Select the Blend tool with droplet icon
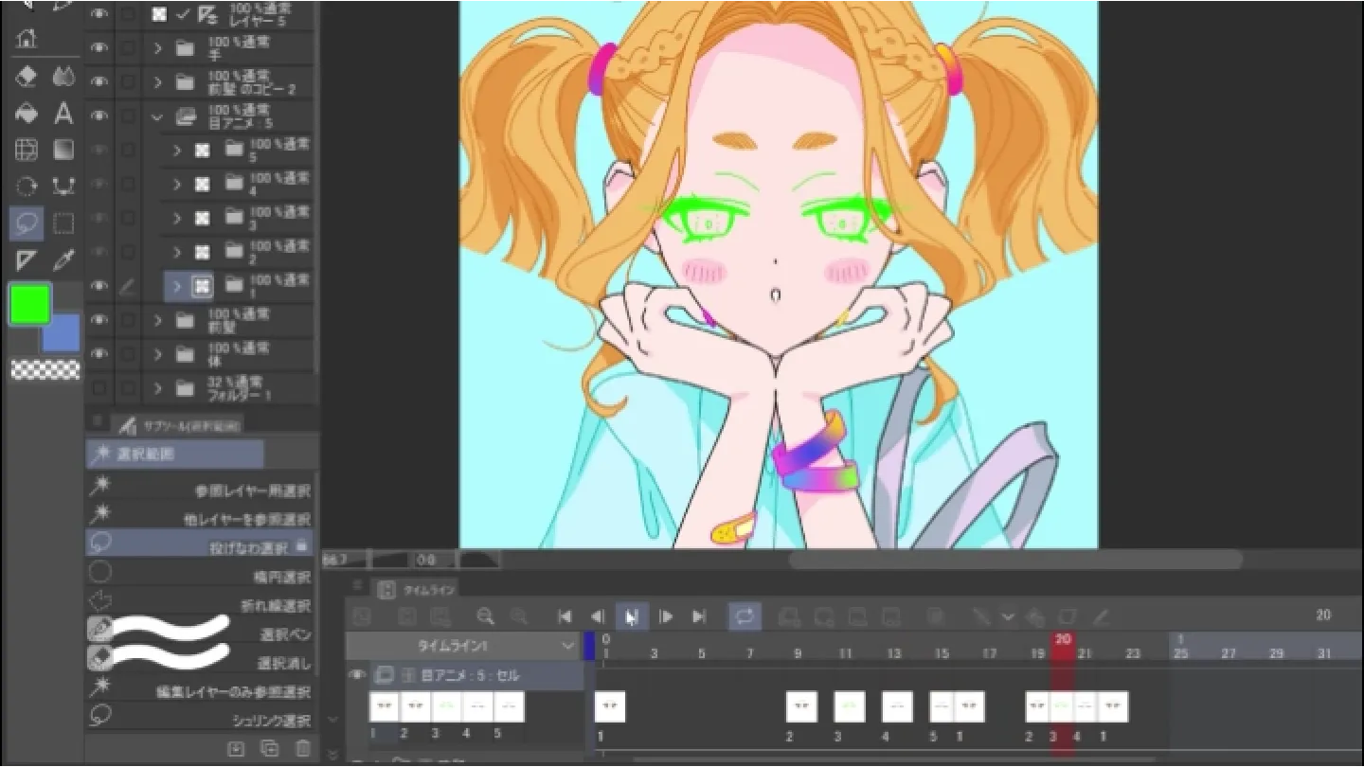Image resolution: width=1364 pixels, height=767 pixels. 63,78
